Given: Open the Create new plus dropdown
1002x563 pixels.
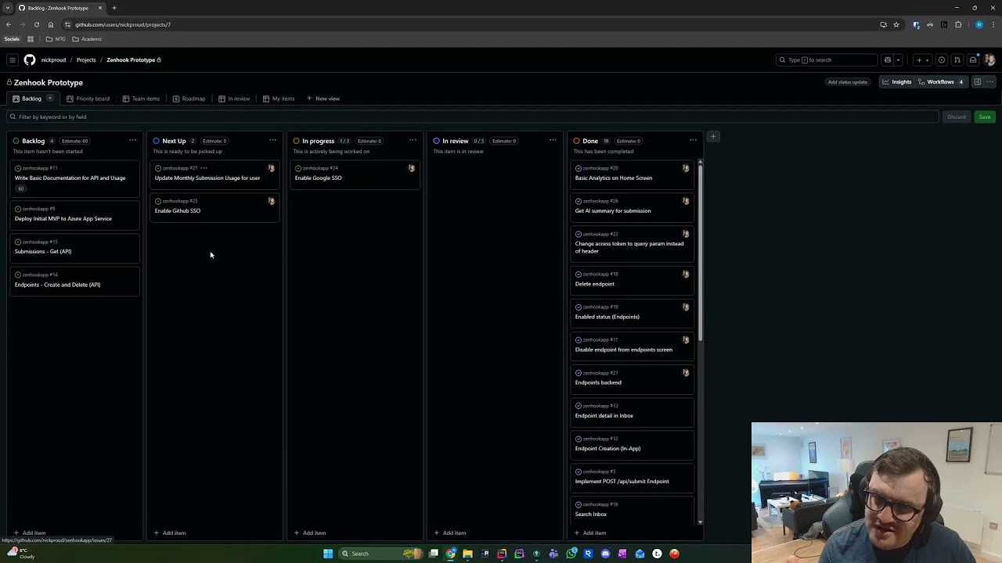Looking at the screenshot, I should coord(922,59).
